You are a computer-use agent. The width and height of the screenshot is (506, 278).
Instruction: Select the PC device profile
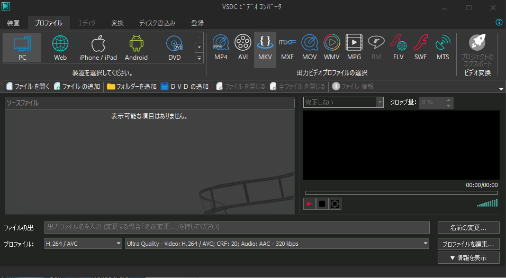(x=22, y=48)
